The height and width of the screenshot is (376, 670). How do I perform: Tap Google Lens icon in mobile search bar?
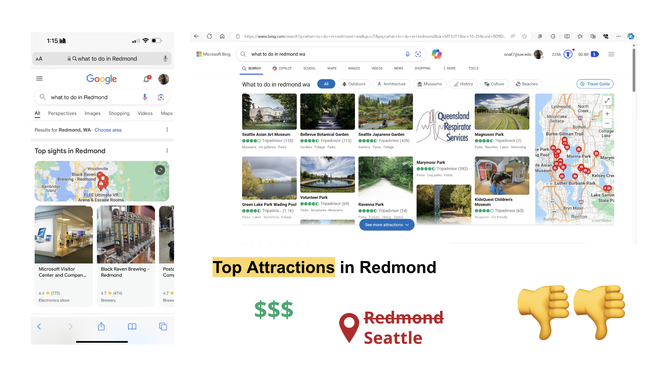[x=161, y=97]
